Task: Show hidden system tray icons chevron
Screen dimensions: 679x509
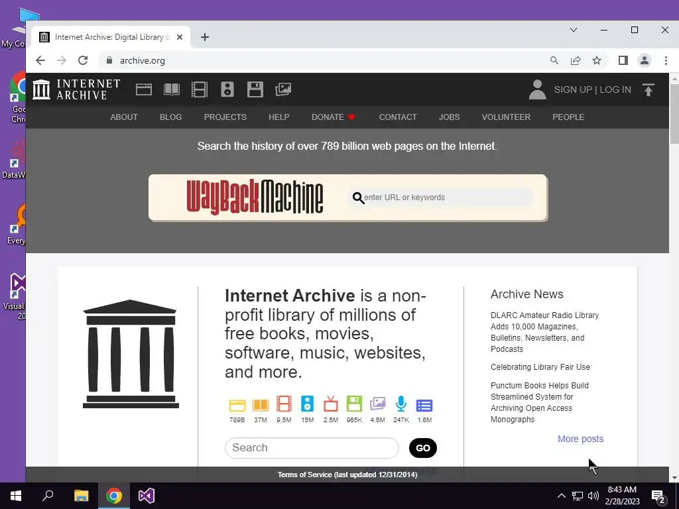Action: click(561, 496)
